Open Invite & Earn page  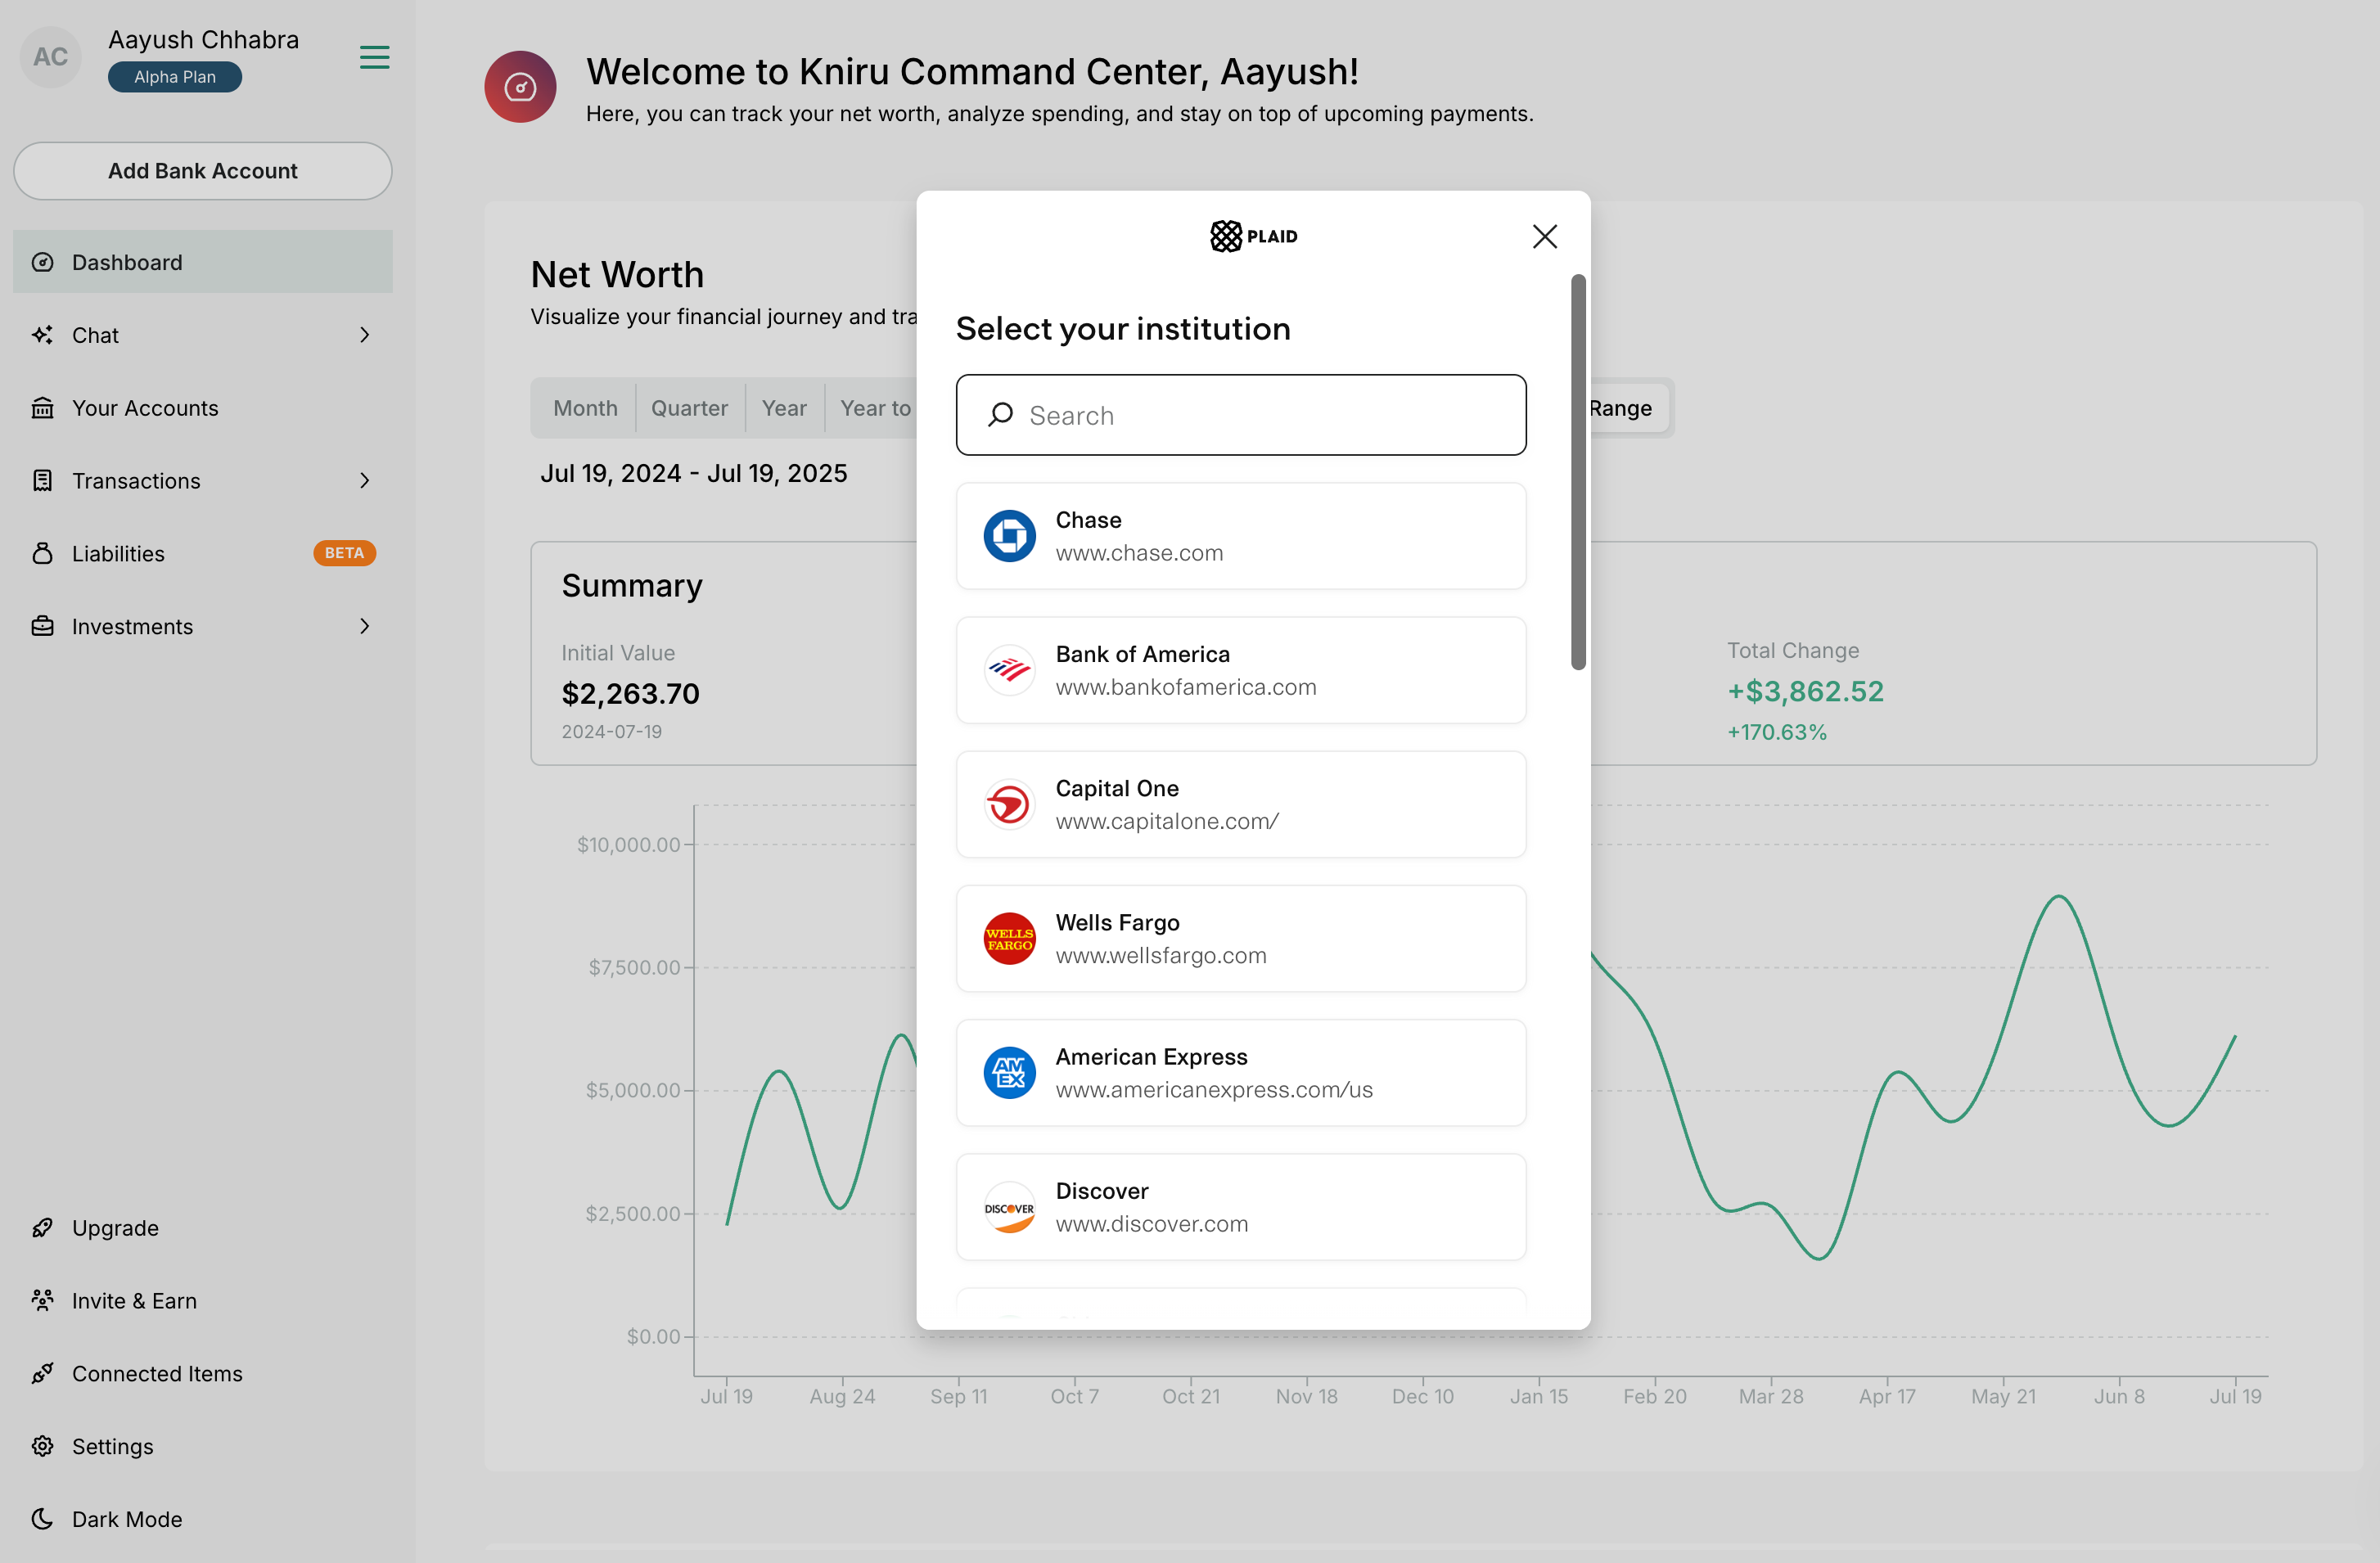(203, 1300)
